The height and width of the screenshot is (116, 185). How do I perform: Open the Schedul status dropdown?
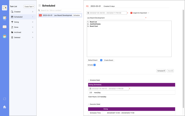(91, 65)
